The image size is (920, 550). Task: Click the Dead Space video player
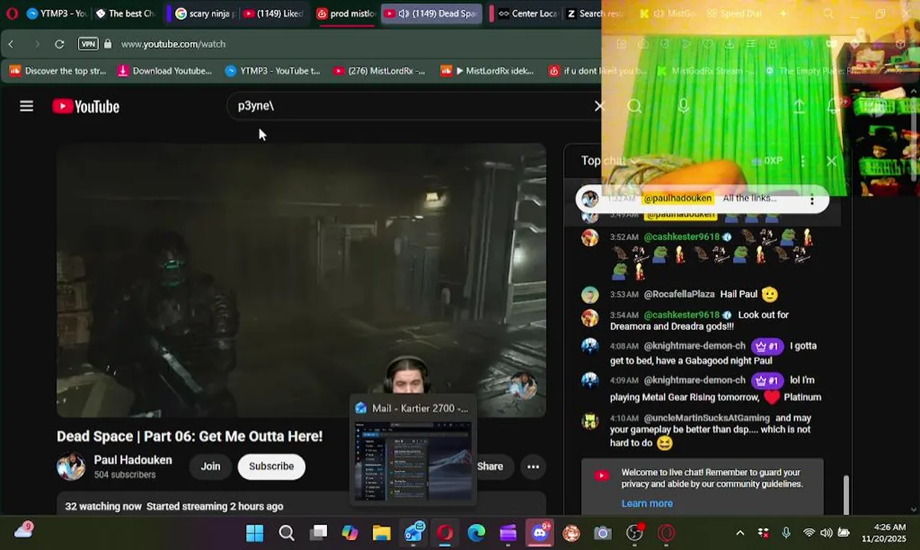tap(301, 280)
